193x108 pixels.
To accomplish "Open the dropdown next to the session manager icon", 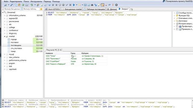I will tap(9, 5).
